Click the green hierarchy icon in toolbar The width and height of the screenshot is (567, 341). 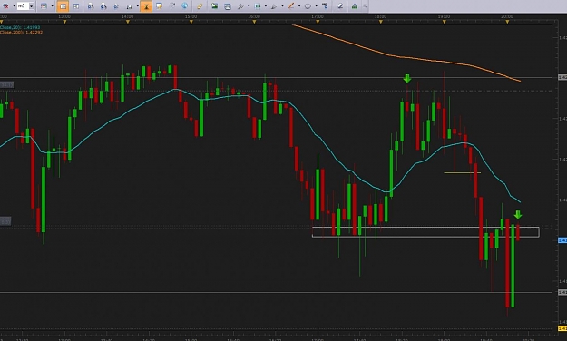(x=355, y=6)
